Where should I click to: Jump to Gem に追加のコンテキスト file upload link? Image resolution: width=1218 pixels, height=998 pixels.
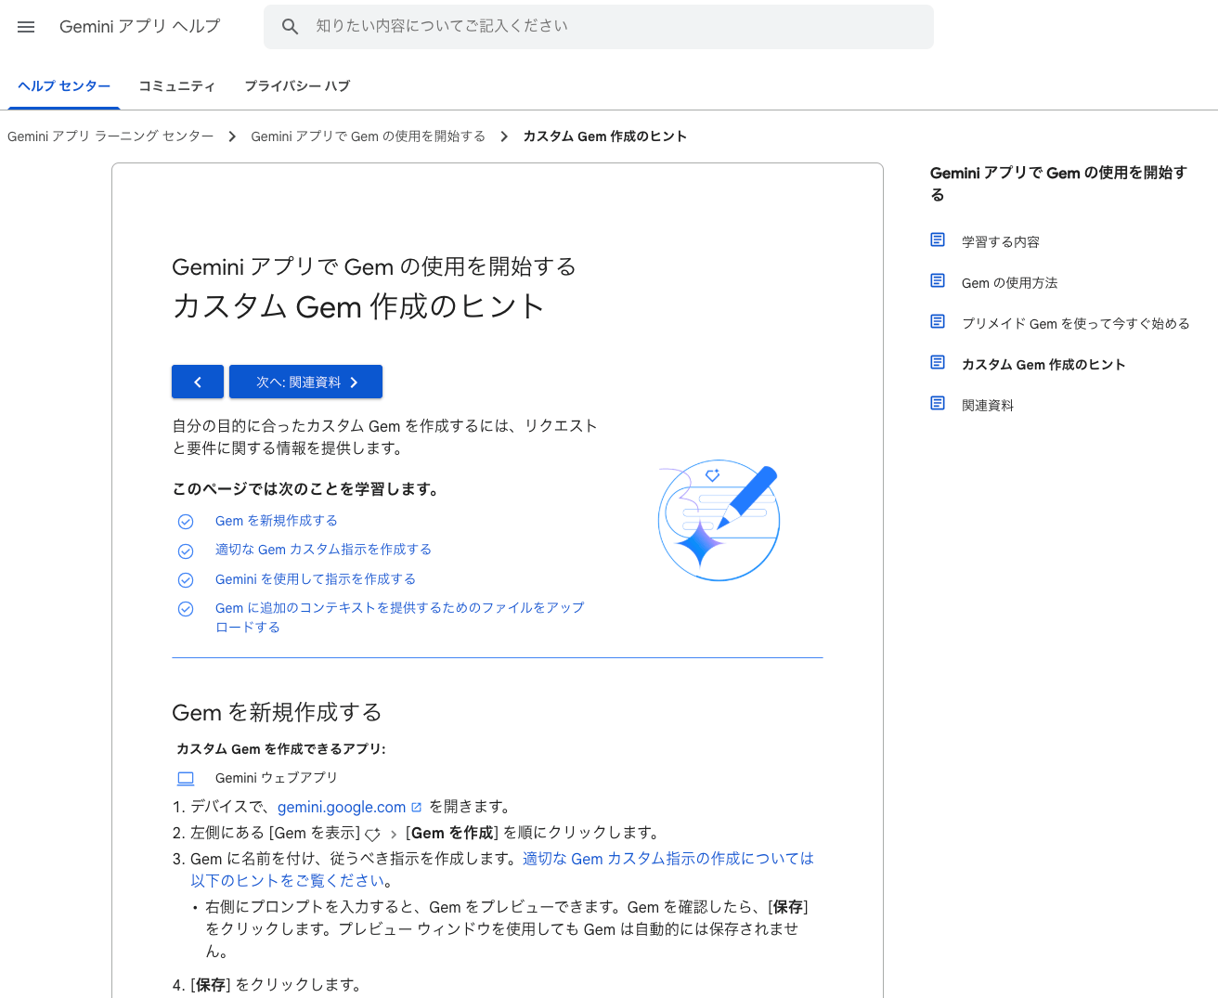pos(400,617)
